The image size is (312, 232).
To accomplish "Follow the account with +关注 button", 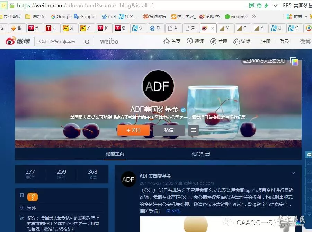I will (133, 130).
